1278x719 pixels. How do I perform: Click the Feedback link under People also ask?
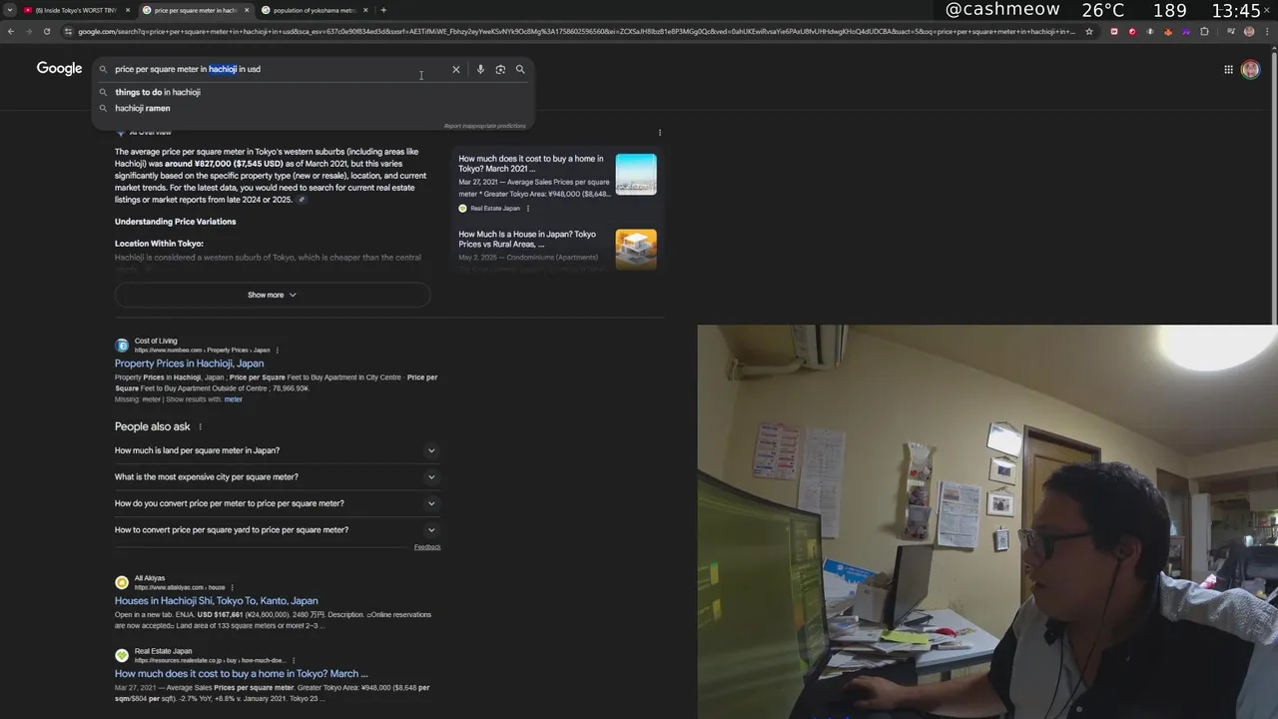(427, 547)
